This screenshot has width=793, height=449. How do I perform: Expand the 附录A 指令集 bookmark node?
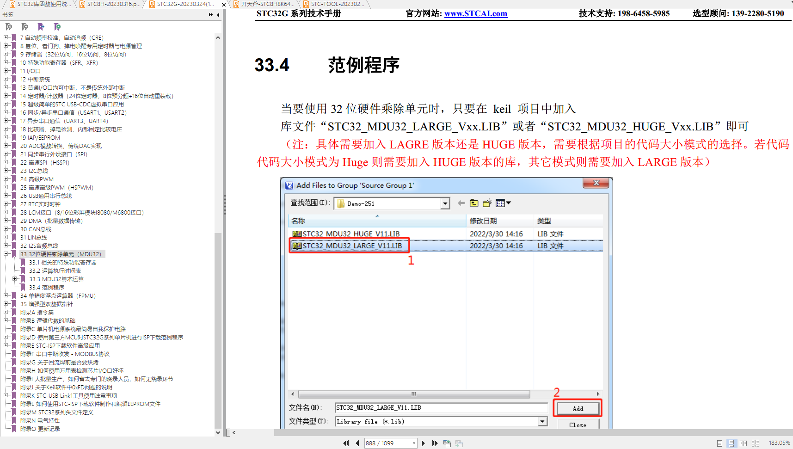coord(6,312)
